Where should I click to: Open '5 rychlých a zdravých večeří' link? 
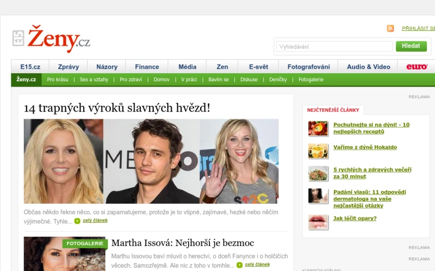[x=372, y=173]
